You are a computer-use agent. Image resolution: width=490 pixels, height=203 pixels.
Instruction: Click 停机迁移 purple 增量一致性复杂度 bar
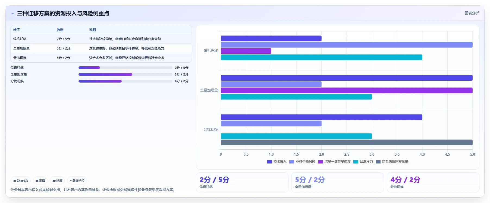tap(246, 51)
